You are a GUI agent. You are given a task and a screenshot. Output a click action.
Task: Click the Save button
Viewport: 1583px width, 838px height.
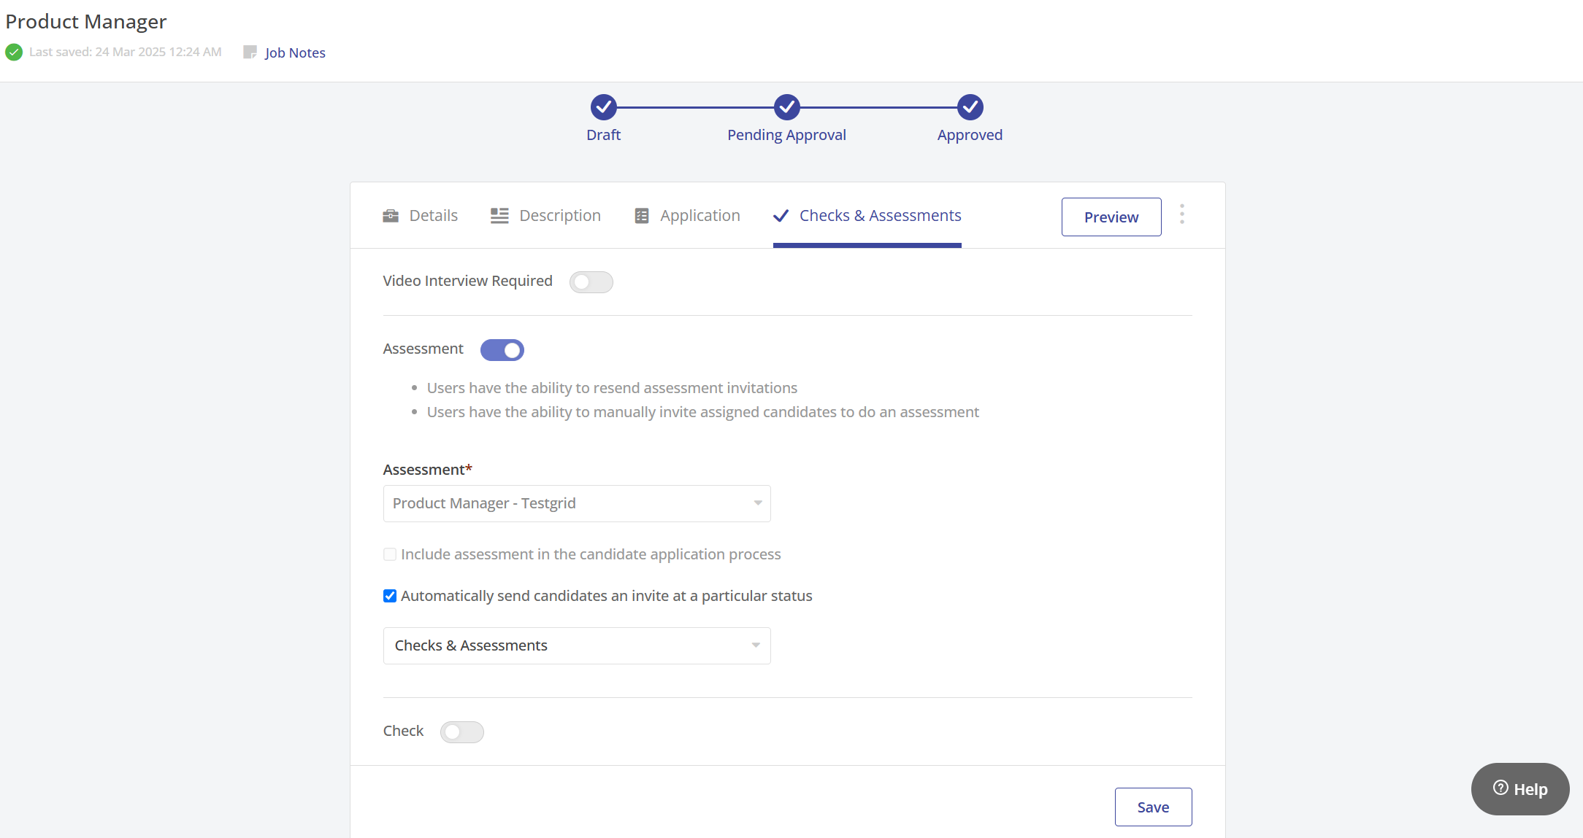[1153, 807]
